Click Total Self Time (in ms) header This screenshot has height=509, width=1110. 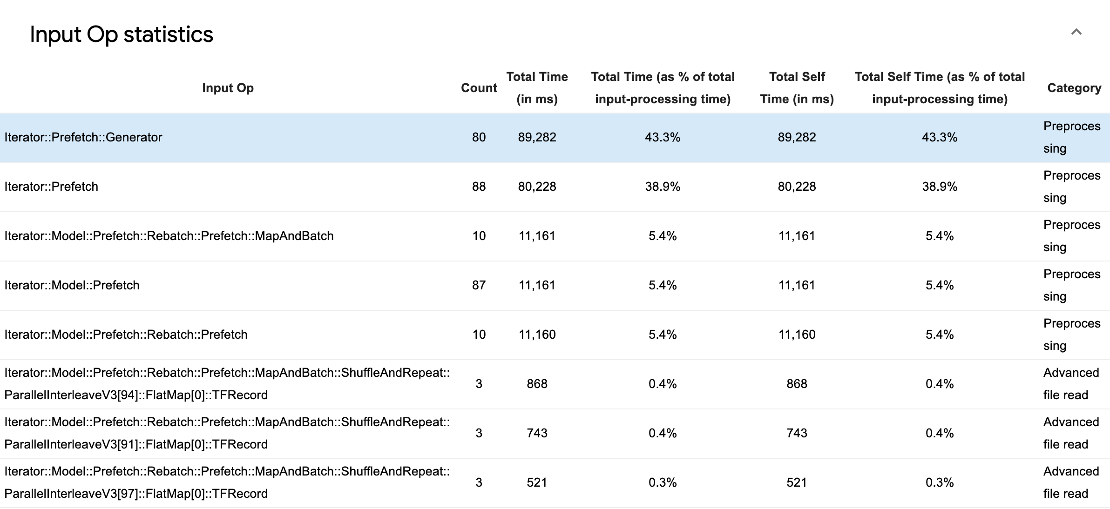tap(797, 88)
